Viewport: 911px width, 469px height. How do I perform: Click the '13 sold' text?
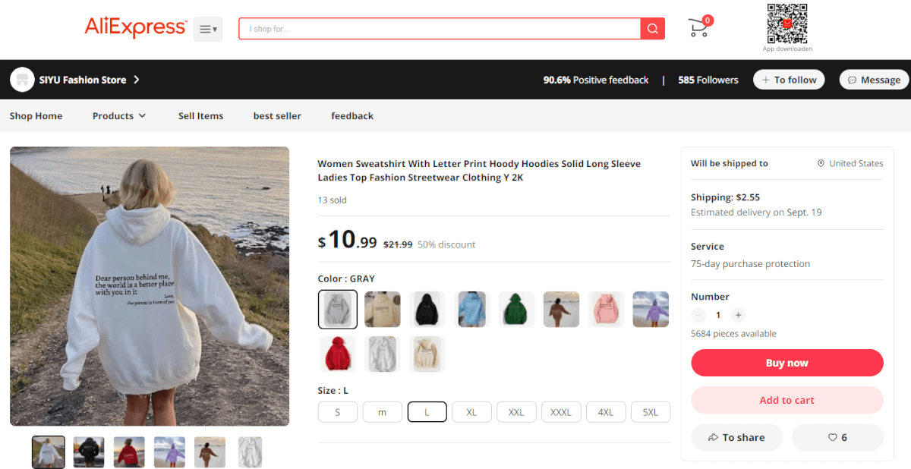(x=332, y=200)
